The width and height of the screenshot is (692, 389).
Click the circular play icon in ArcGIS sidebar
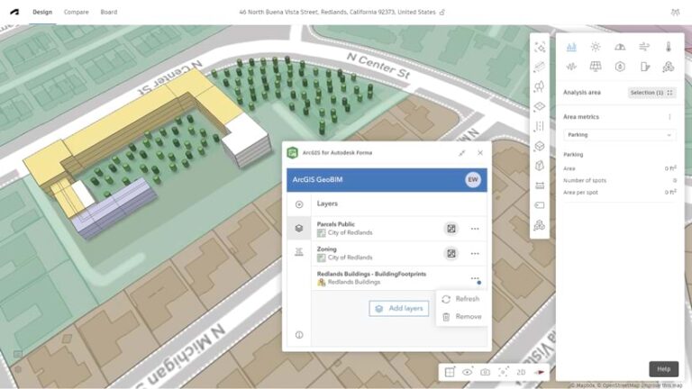coord(299,204)
